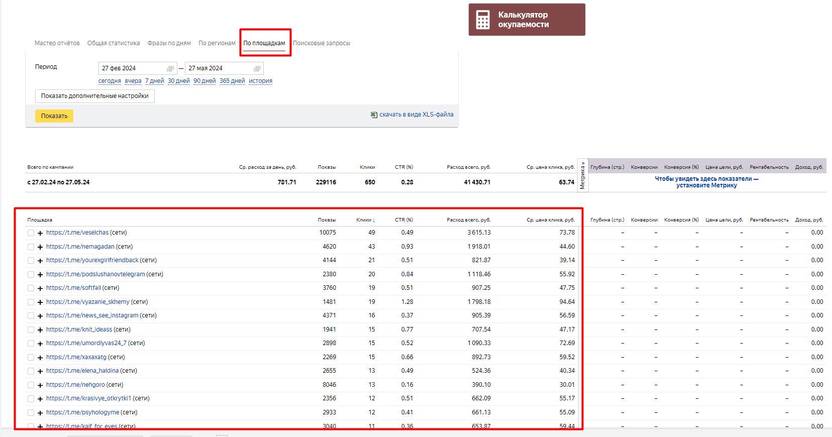Image resolution: width=832 pixels, height=437 pixels.
Task: Open the start date calendar picker icon
Action: (170, 68)
